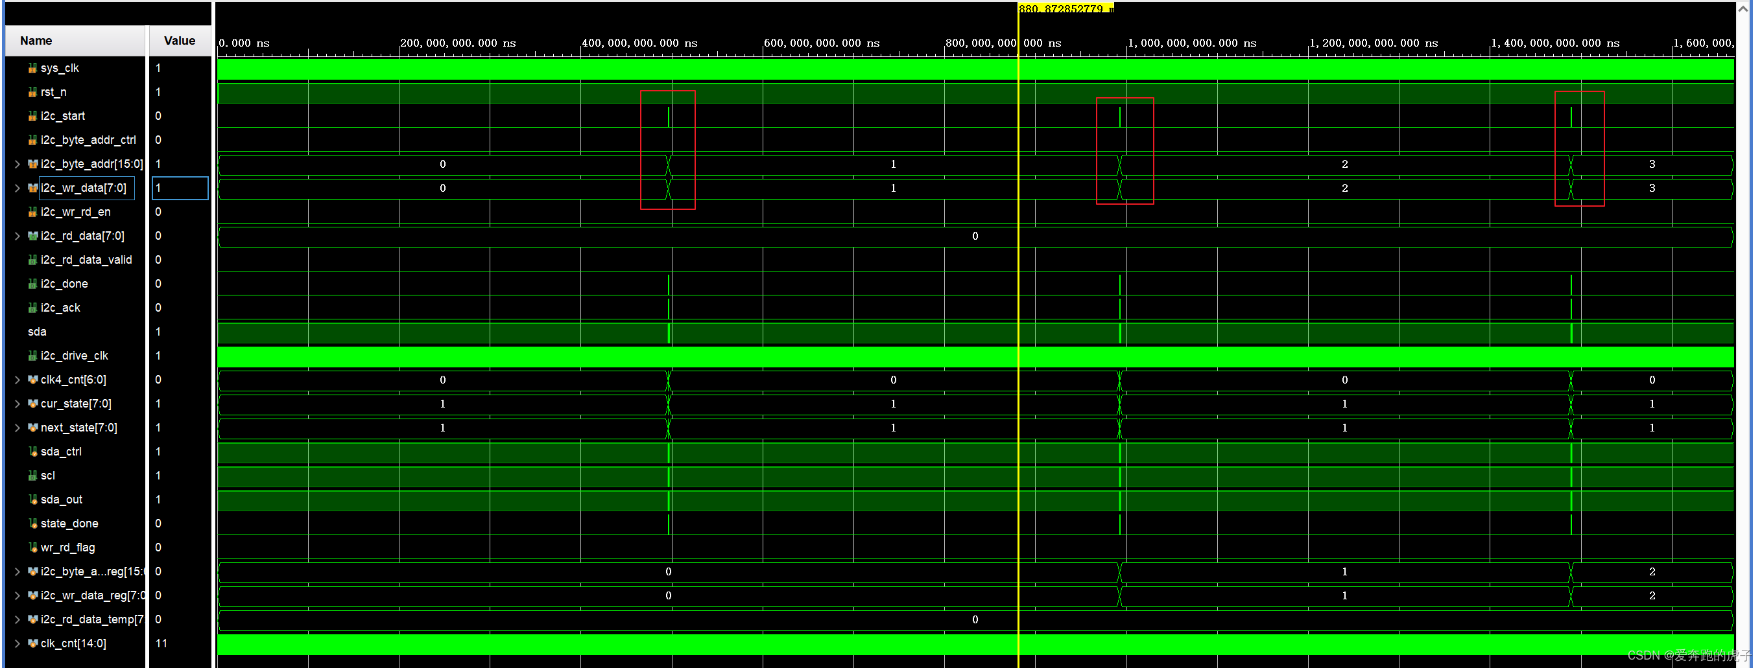Click the i2c_ack signal icon
Screen dimensions: 1762x668
[32, 308]
